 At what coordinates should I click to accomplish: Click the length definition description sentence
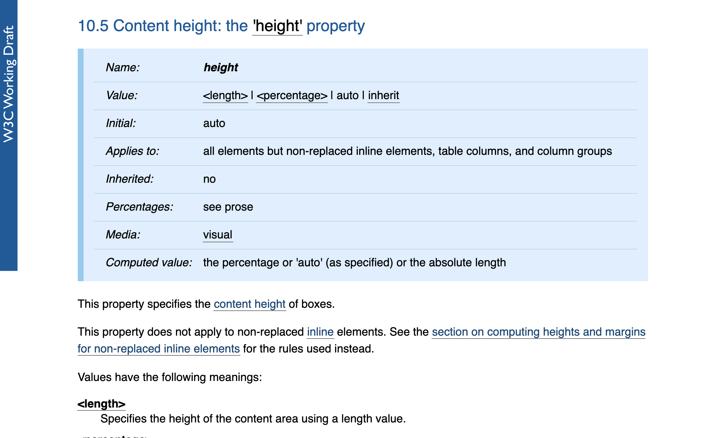[x=253, y=419]
